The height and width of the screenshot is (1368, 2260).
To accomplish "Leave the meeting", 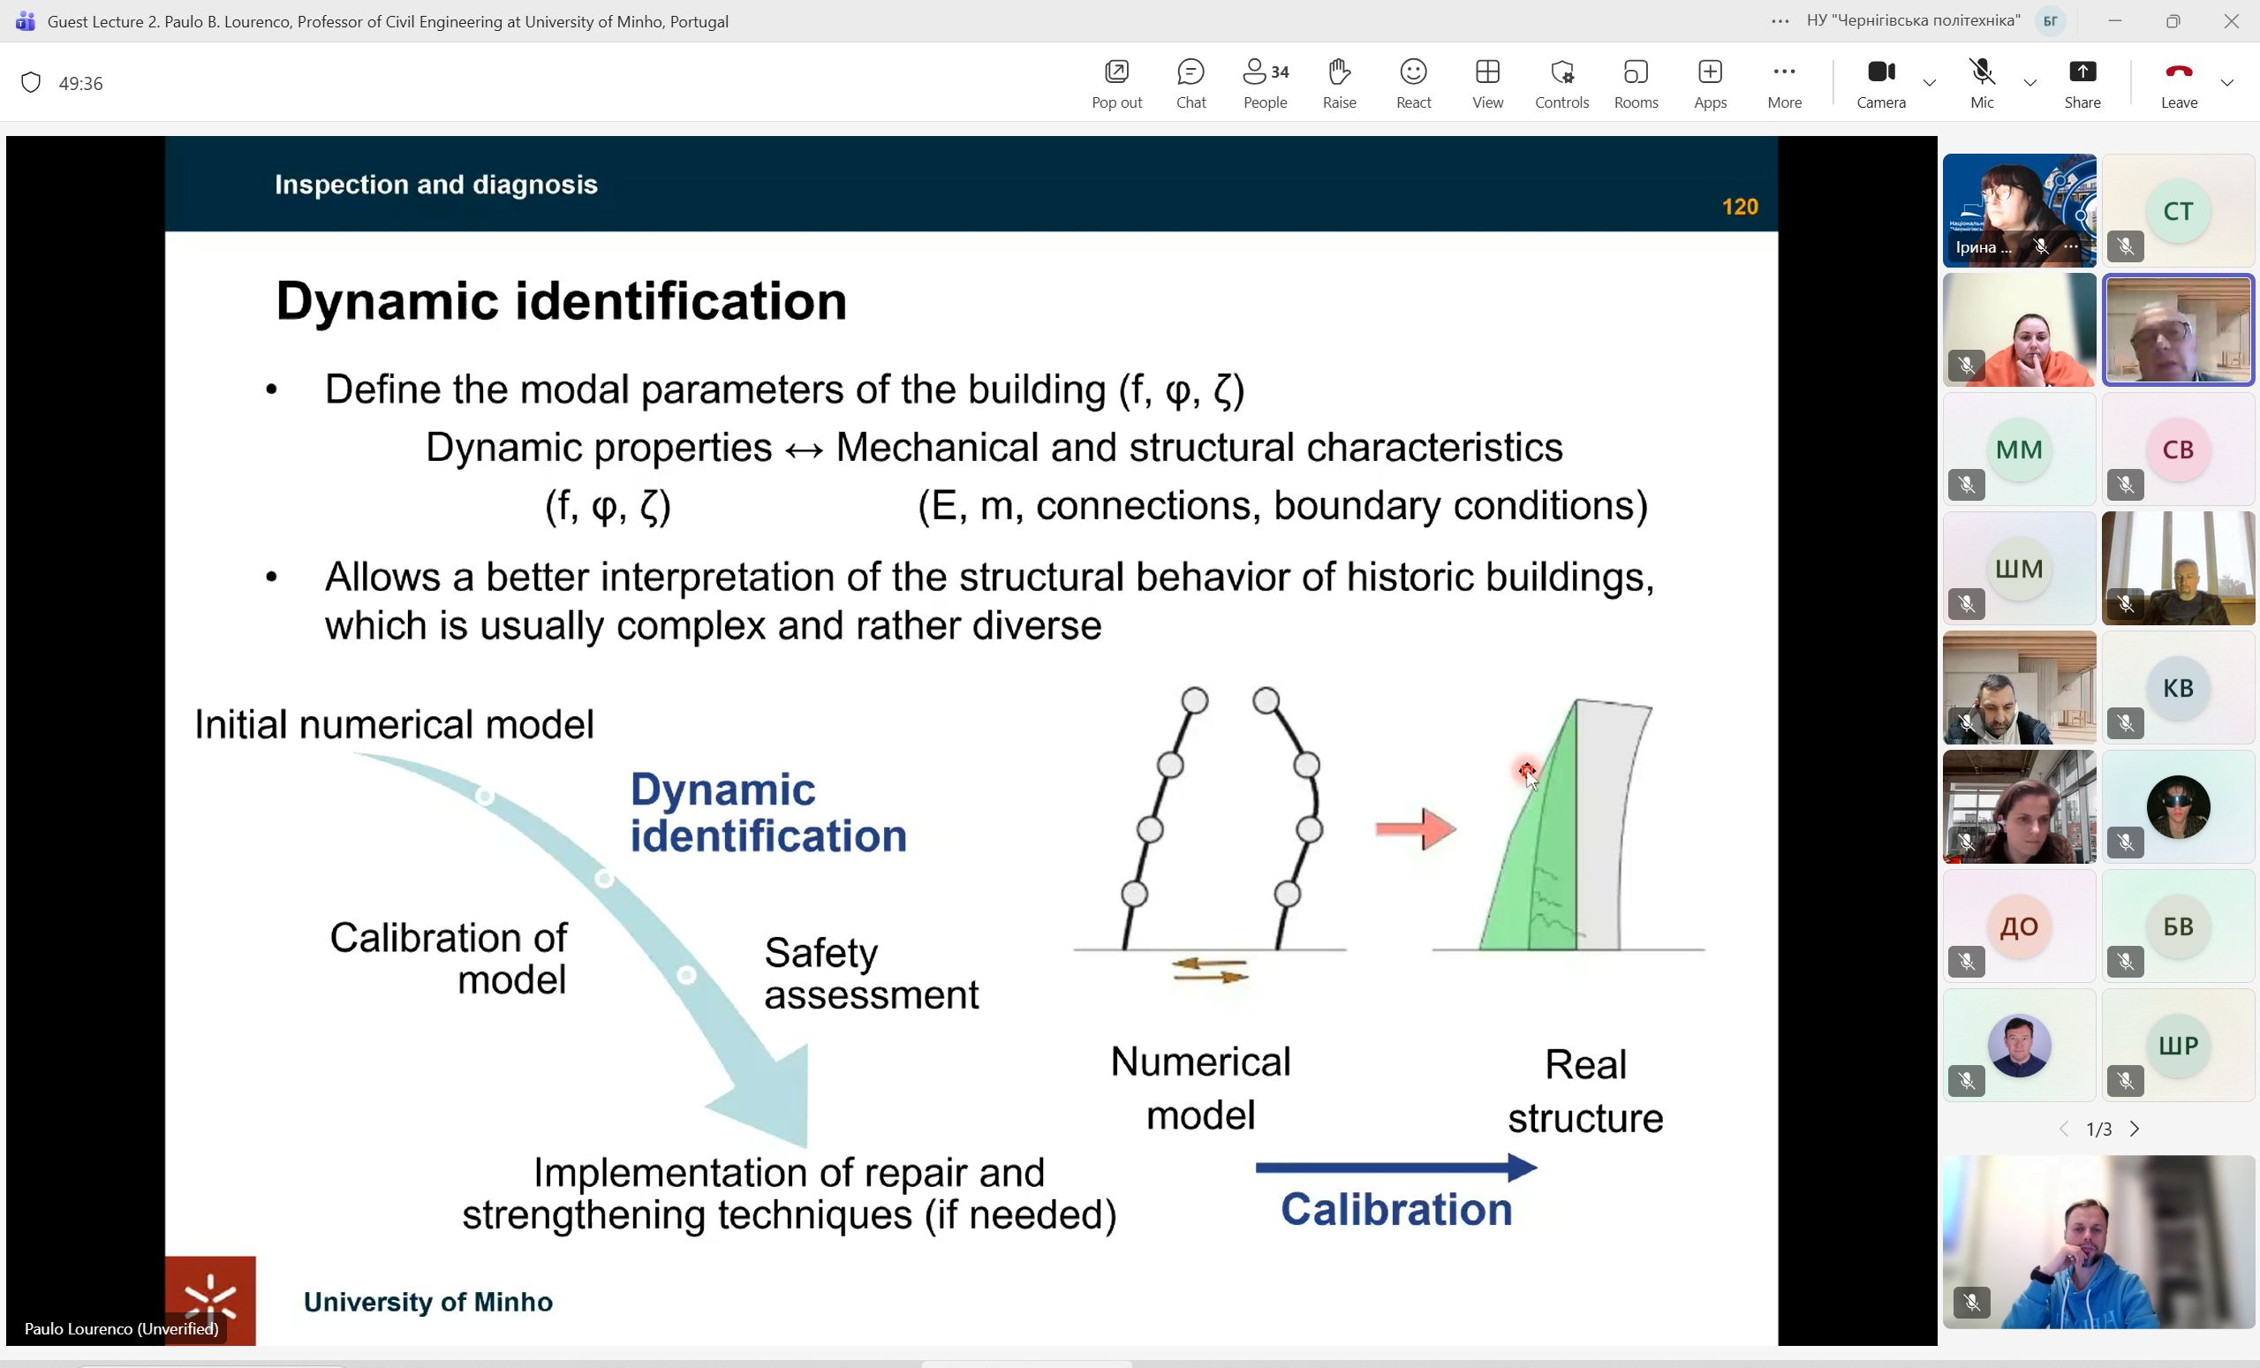I will pyautogui.click(x=2179, y=83).
